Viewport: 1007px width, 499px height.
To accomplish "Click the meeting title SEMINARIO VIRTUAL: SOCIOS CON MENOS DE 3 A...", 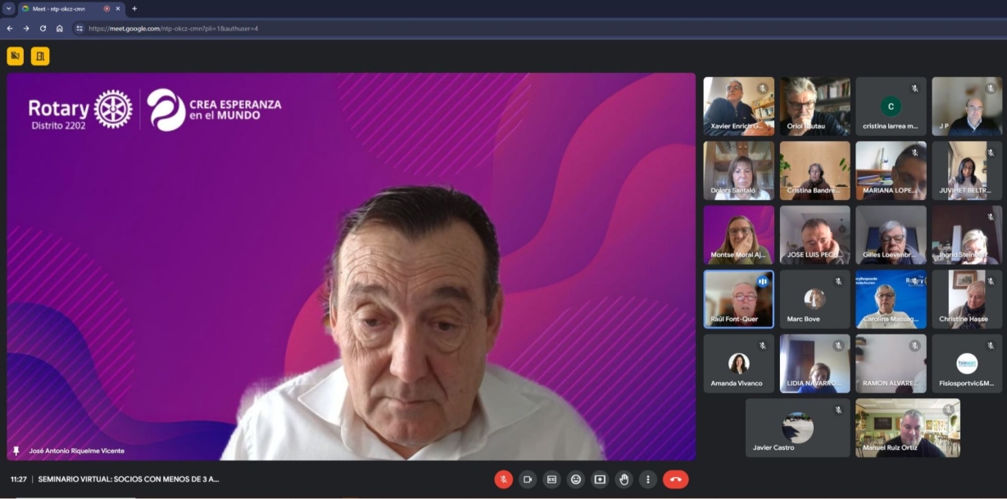I will click(129, 479).
